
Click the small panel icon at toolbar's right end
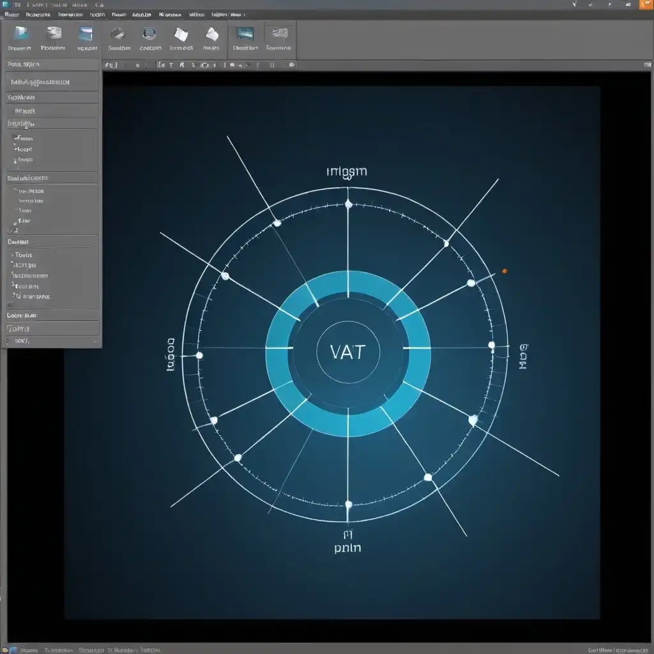pyautogui.click(x=648, y=65)
